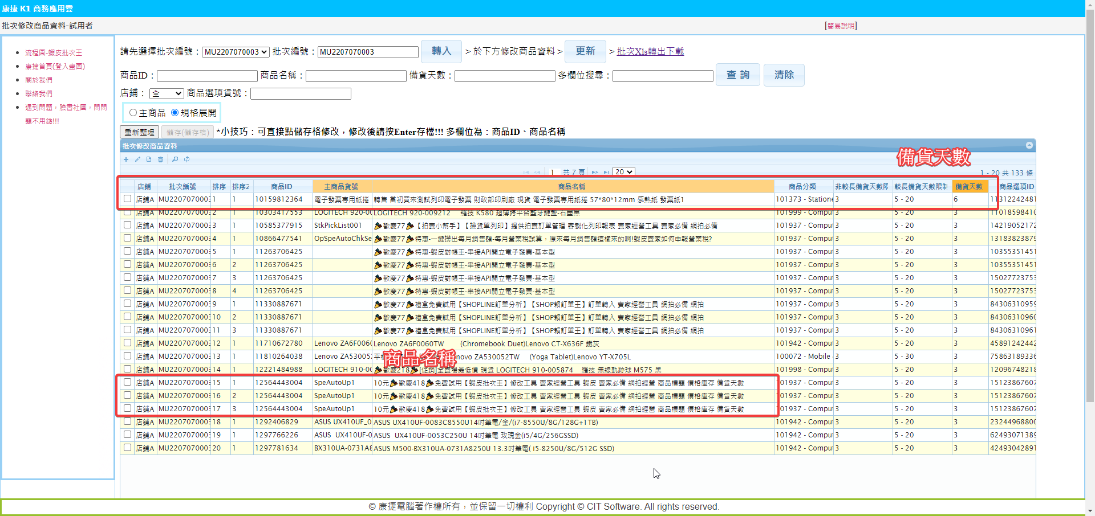The height and width of the screenshot is (516, 1095).
Task: Check the row checkbox for product 10585377915
Action: tap(127, 225)
